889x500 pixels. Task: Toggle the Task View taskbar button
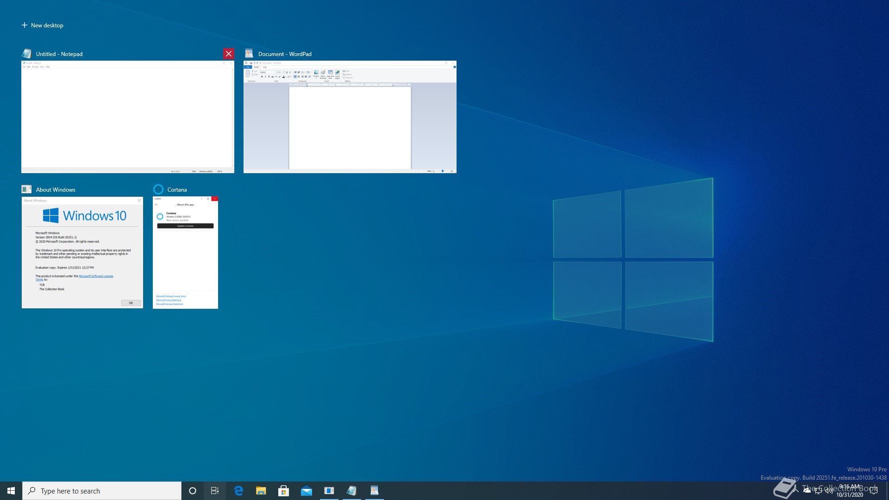[215, 491]
